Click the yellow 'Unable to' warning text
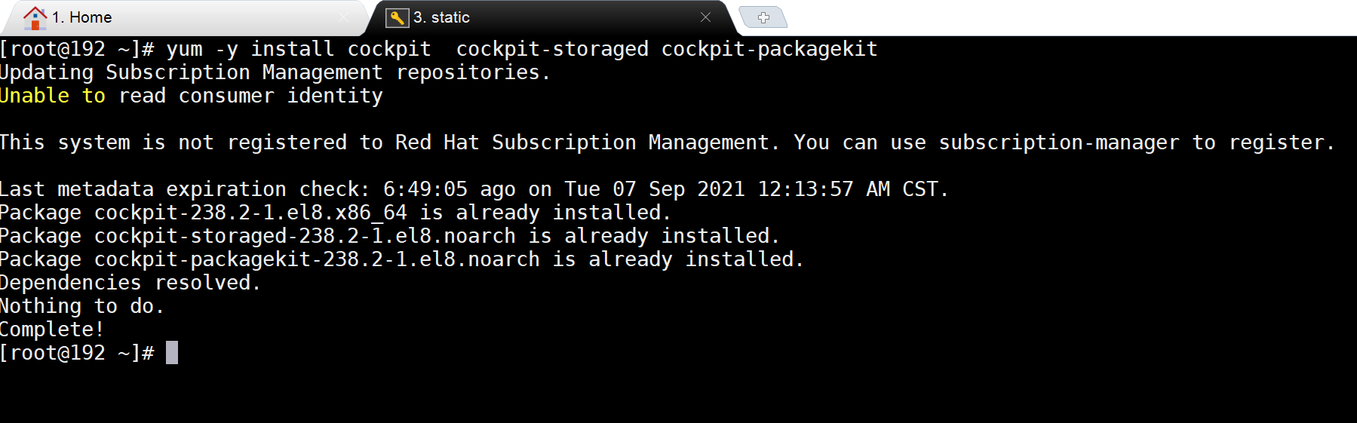Viewport: 1357px width, 423px height. [x=52, y=96]
